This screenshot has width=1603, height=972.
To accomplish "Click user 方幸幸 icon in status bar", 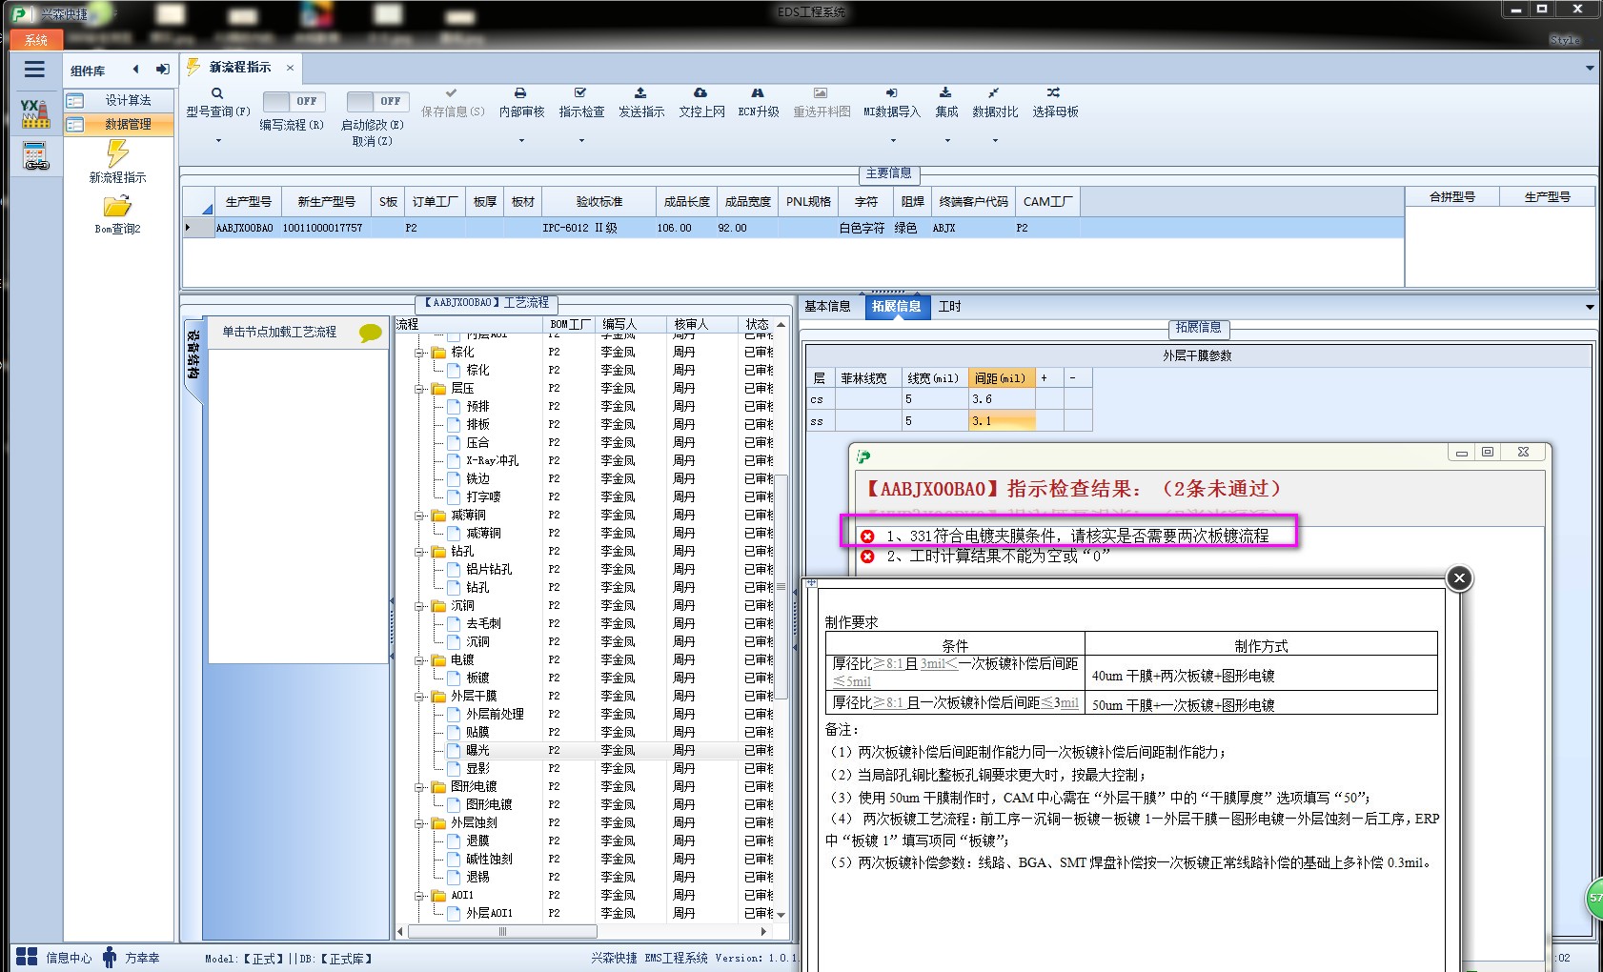I will coord(110,957).
